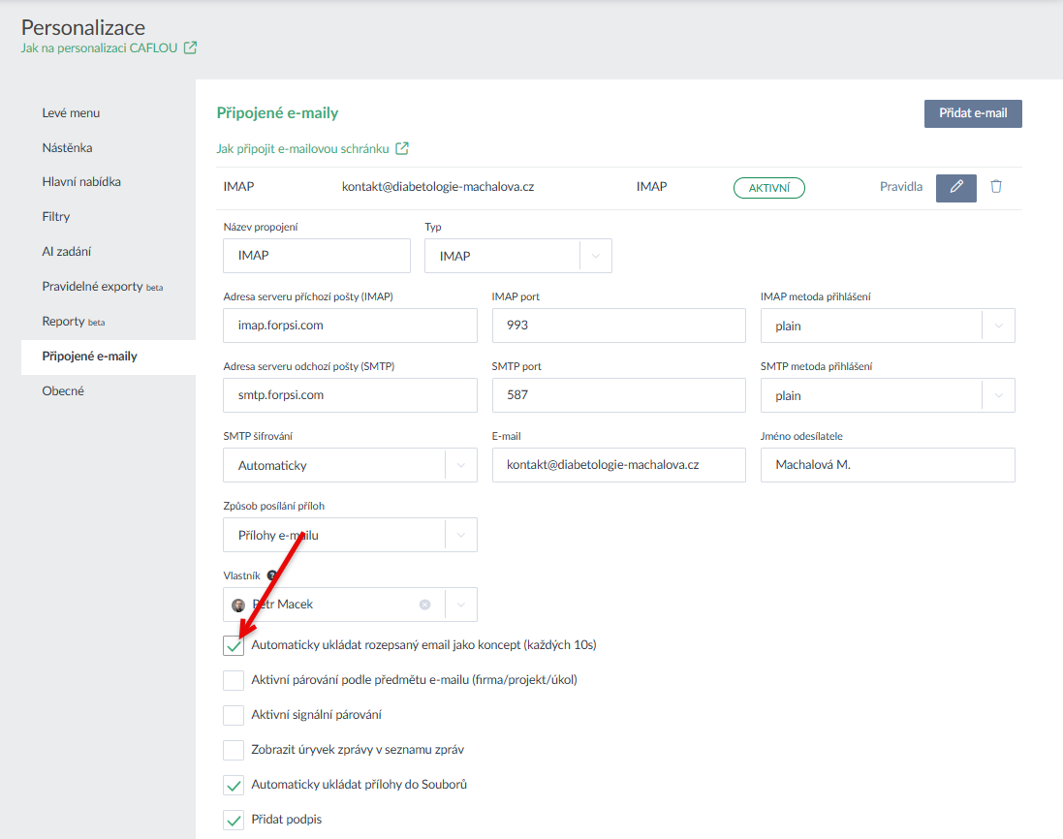
Task: Click the clear icon in Vlastník field
Action: (424, 605)
